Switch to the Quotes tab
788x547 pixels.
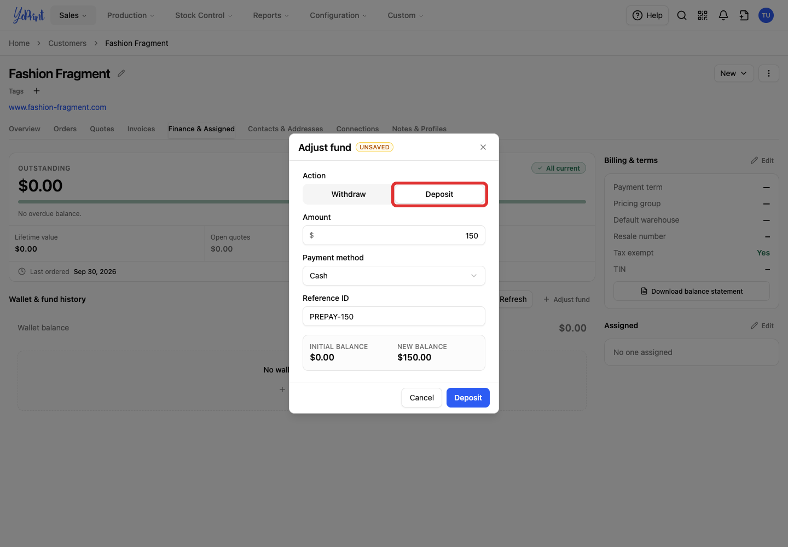click(x=102, y=129)
